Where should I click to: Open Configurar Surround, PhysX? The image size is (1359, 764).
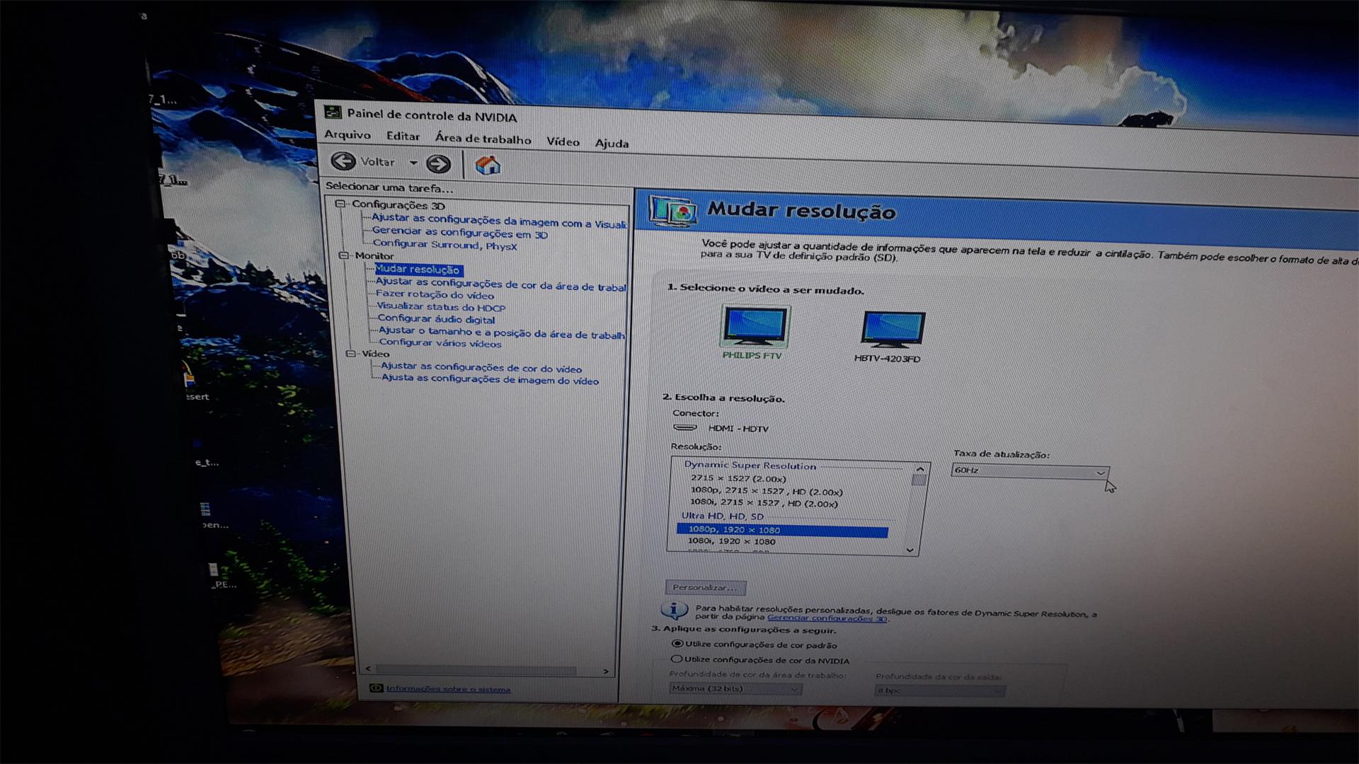[445, 245]
